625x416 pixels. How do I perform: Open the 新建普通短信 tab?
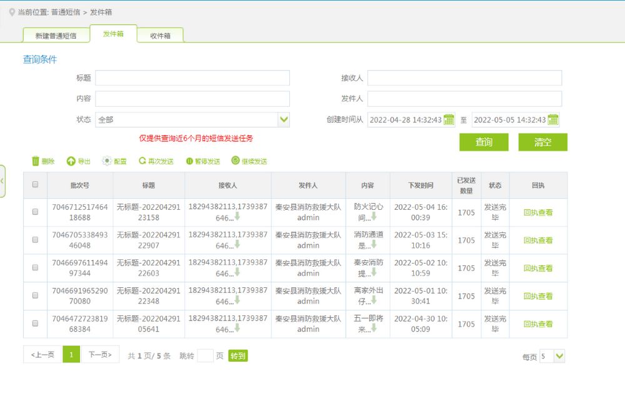56,36
